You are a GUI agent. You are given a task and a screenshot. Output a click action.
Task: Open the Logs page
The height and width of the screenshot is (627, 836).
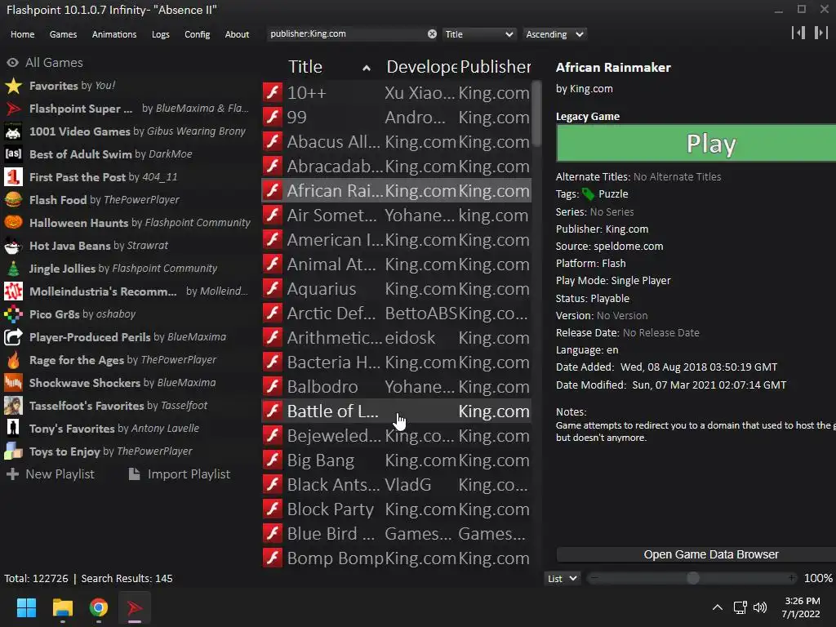tap(161, 34)
